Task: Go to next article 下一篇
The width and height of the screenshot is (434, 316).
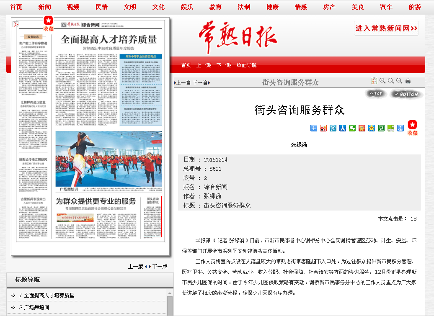Action: [201, 83]
